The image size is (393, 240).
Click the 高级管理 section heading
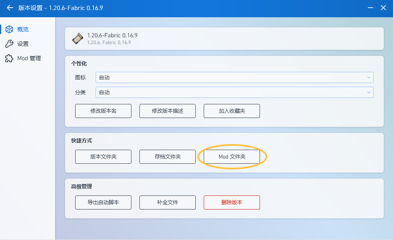click(x=82, y=187)
